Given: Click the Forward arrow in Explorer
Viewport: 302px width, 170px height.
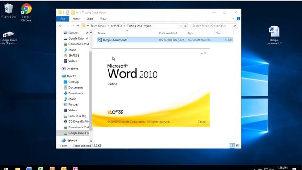Looking at the screenshot, I should [67, 25].
